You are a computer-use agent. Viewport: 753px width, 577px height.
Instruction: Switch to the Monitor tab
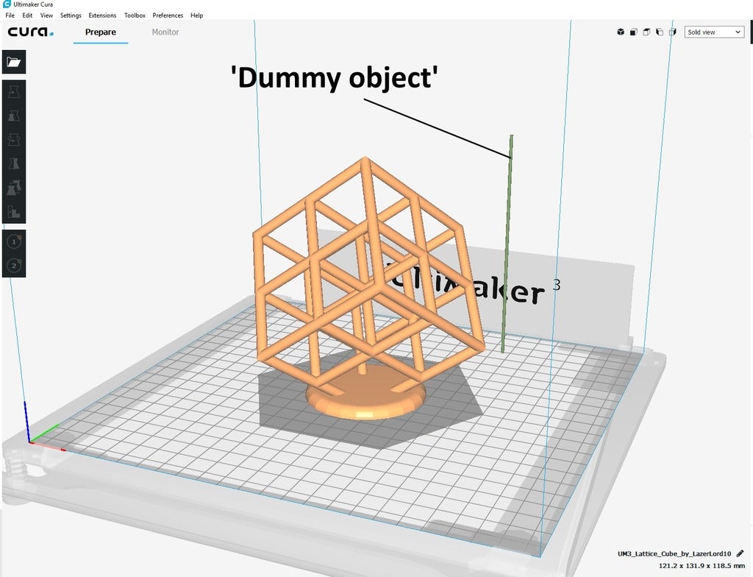165,32
